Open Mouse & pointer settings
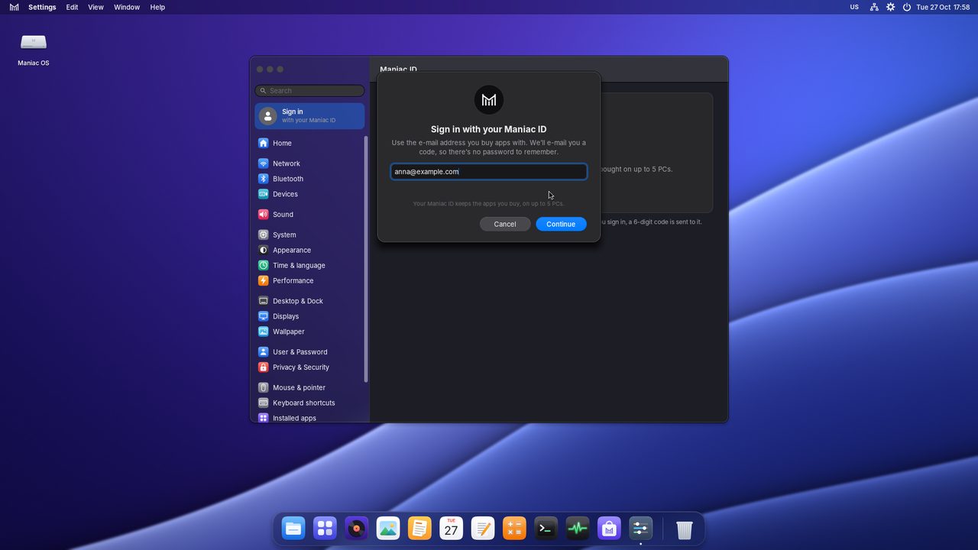Image resolution: width=978 pixels, height=550 pixels. tap(309, 387)
